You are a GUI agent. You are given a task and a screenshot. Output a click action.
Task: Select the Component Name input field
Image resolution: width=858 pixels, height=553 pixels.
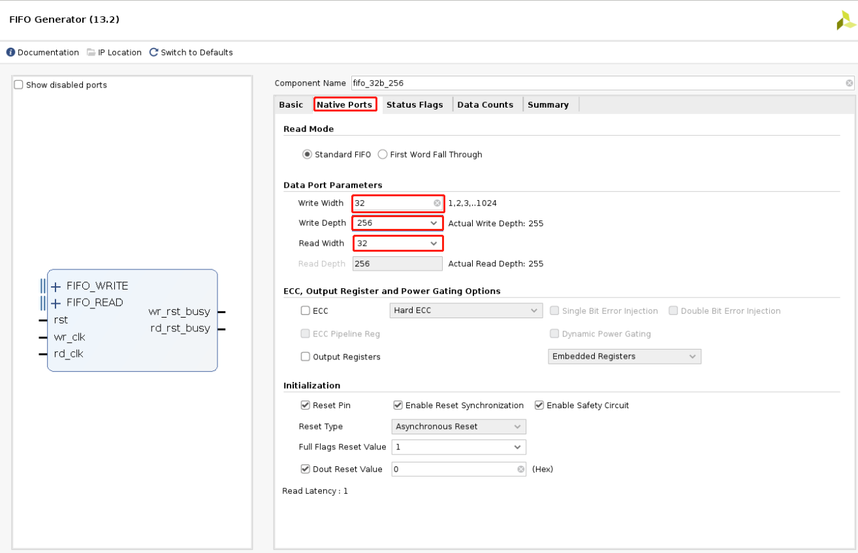click(x=588, y=83)
